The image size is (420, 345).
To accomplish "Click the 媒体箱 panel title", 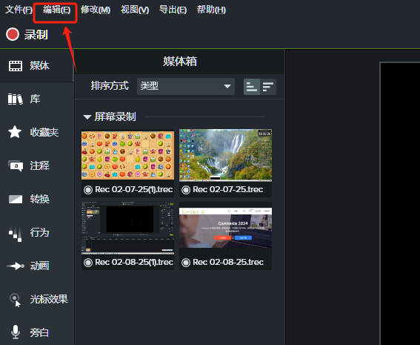I will click(180, 62).
